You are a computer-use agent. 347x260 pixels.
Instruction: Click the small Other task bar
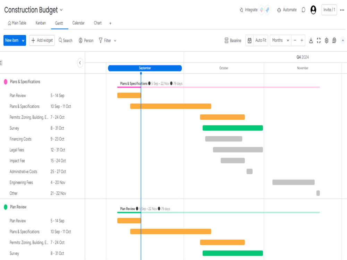(318, 193)
